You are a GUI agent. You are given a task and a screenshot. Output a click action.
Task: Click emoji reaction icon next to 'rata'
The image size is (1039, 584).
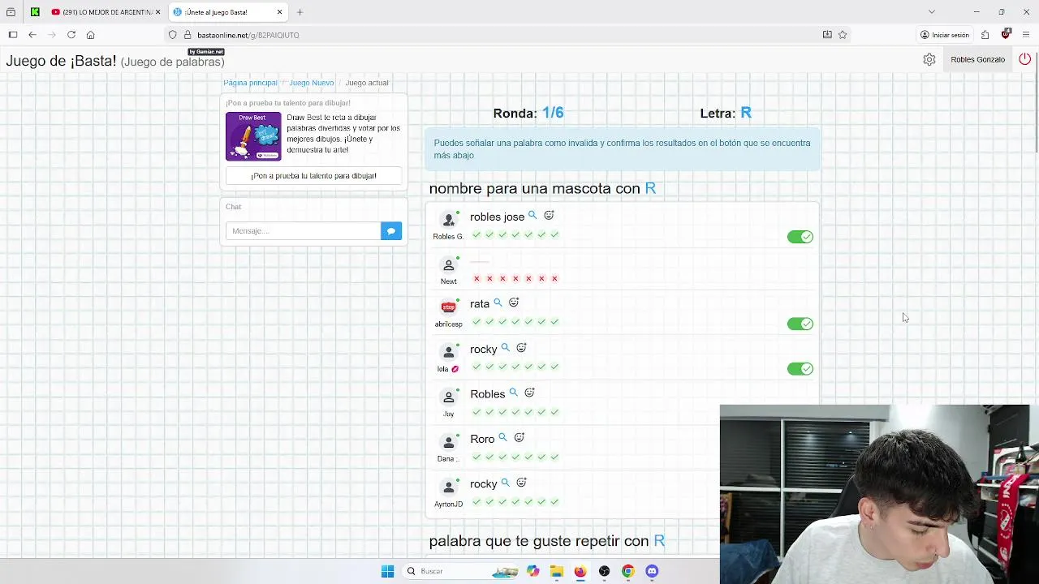tap(514, 303)
